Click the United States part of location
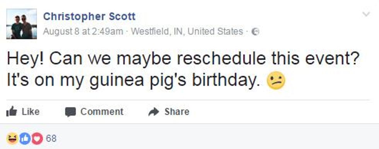 point(215,31)
